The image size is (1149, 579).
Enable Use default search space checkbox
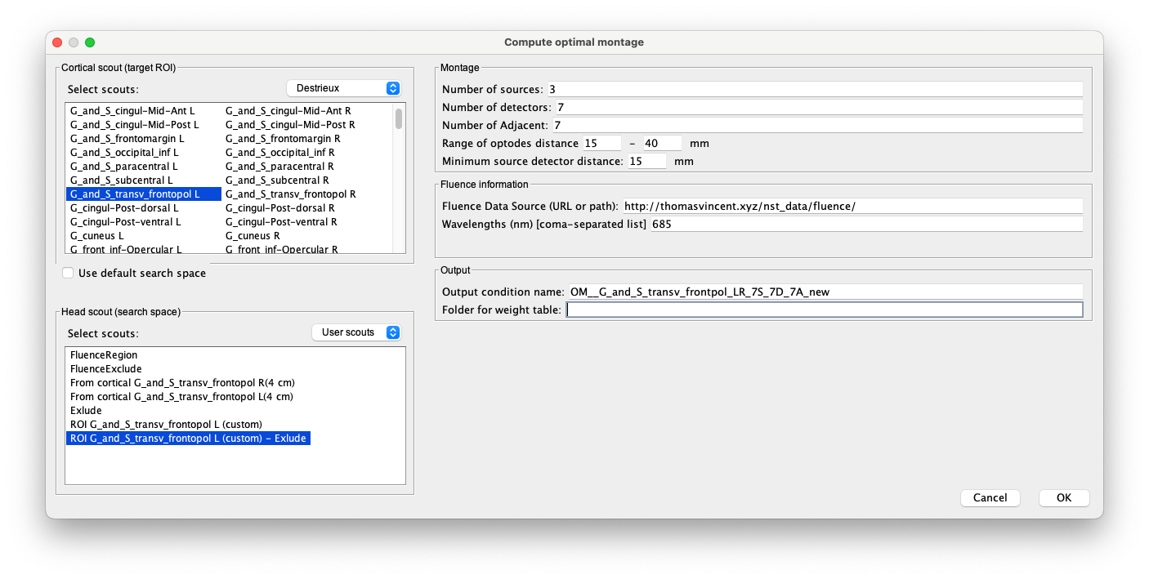point(68,273)
